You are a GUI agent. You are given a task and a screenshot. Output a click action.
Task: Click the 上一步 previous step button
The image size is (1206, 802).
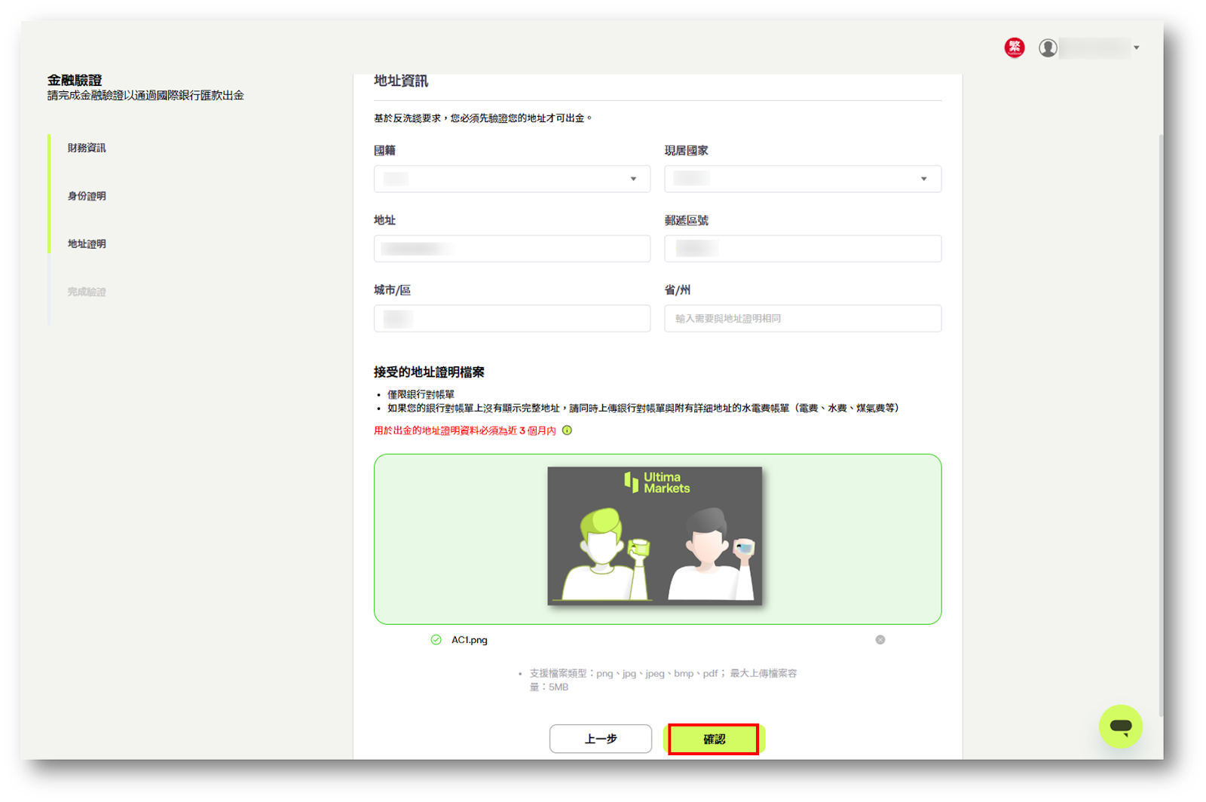point(600,739)
